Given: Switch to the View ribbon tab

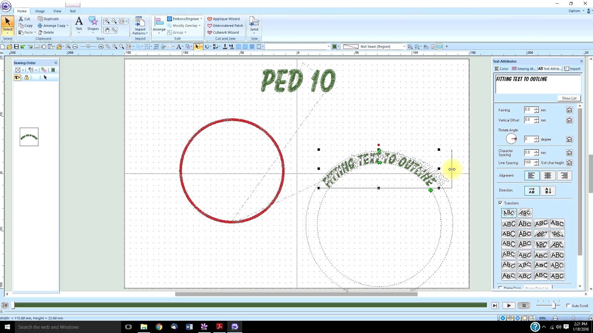Looking at the screenshot, I should point(57,11).
